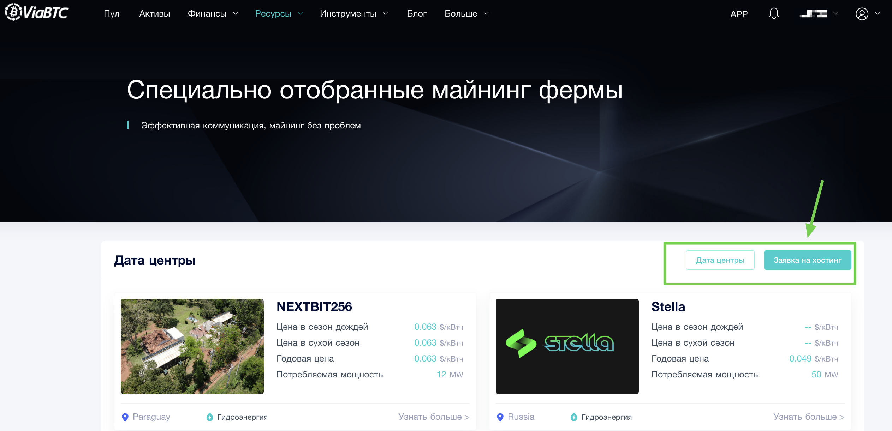Click the Заявка на хостинг button
Viewport: 892px width, 431px height.
(808, 260)
